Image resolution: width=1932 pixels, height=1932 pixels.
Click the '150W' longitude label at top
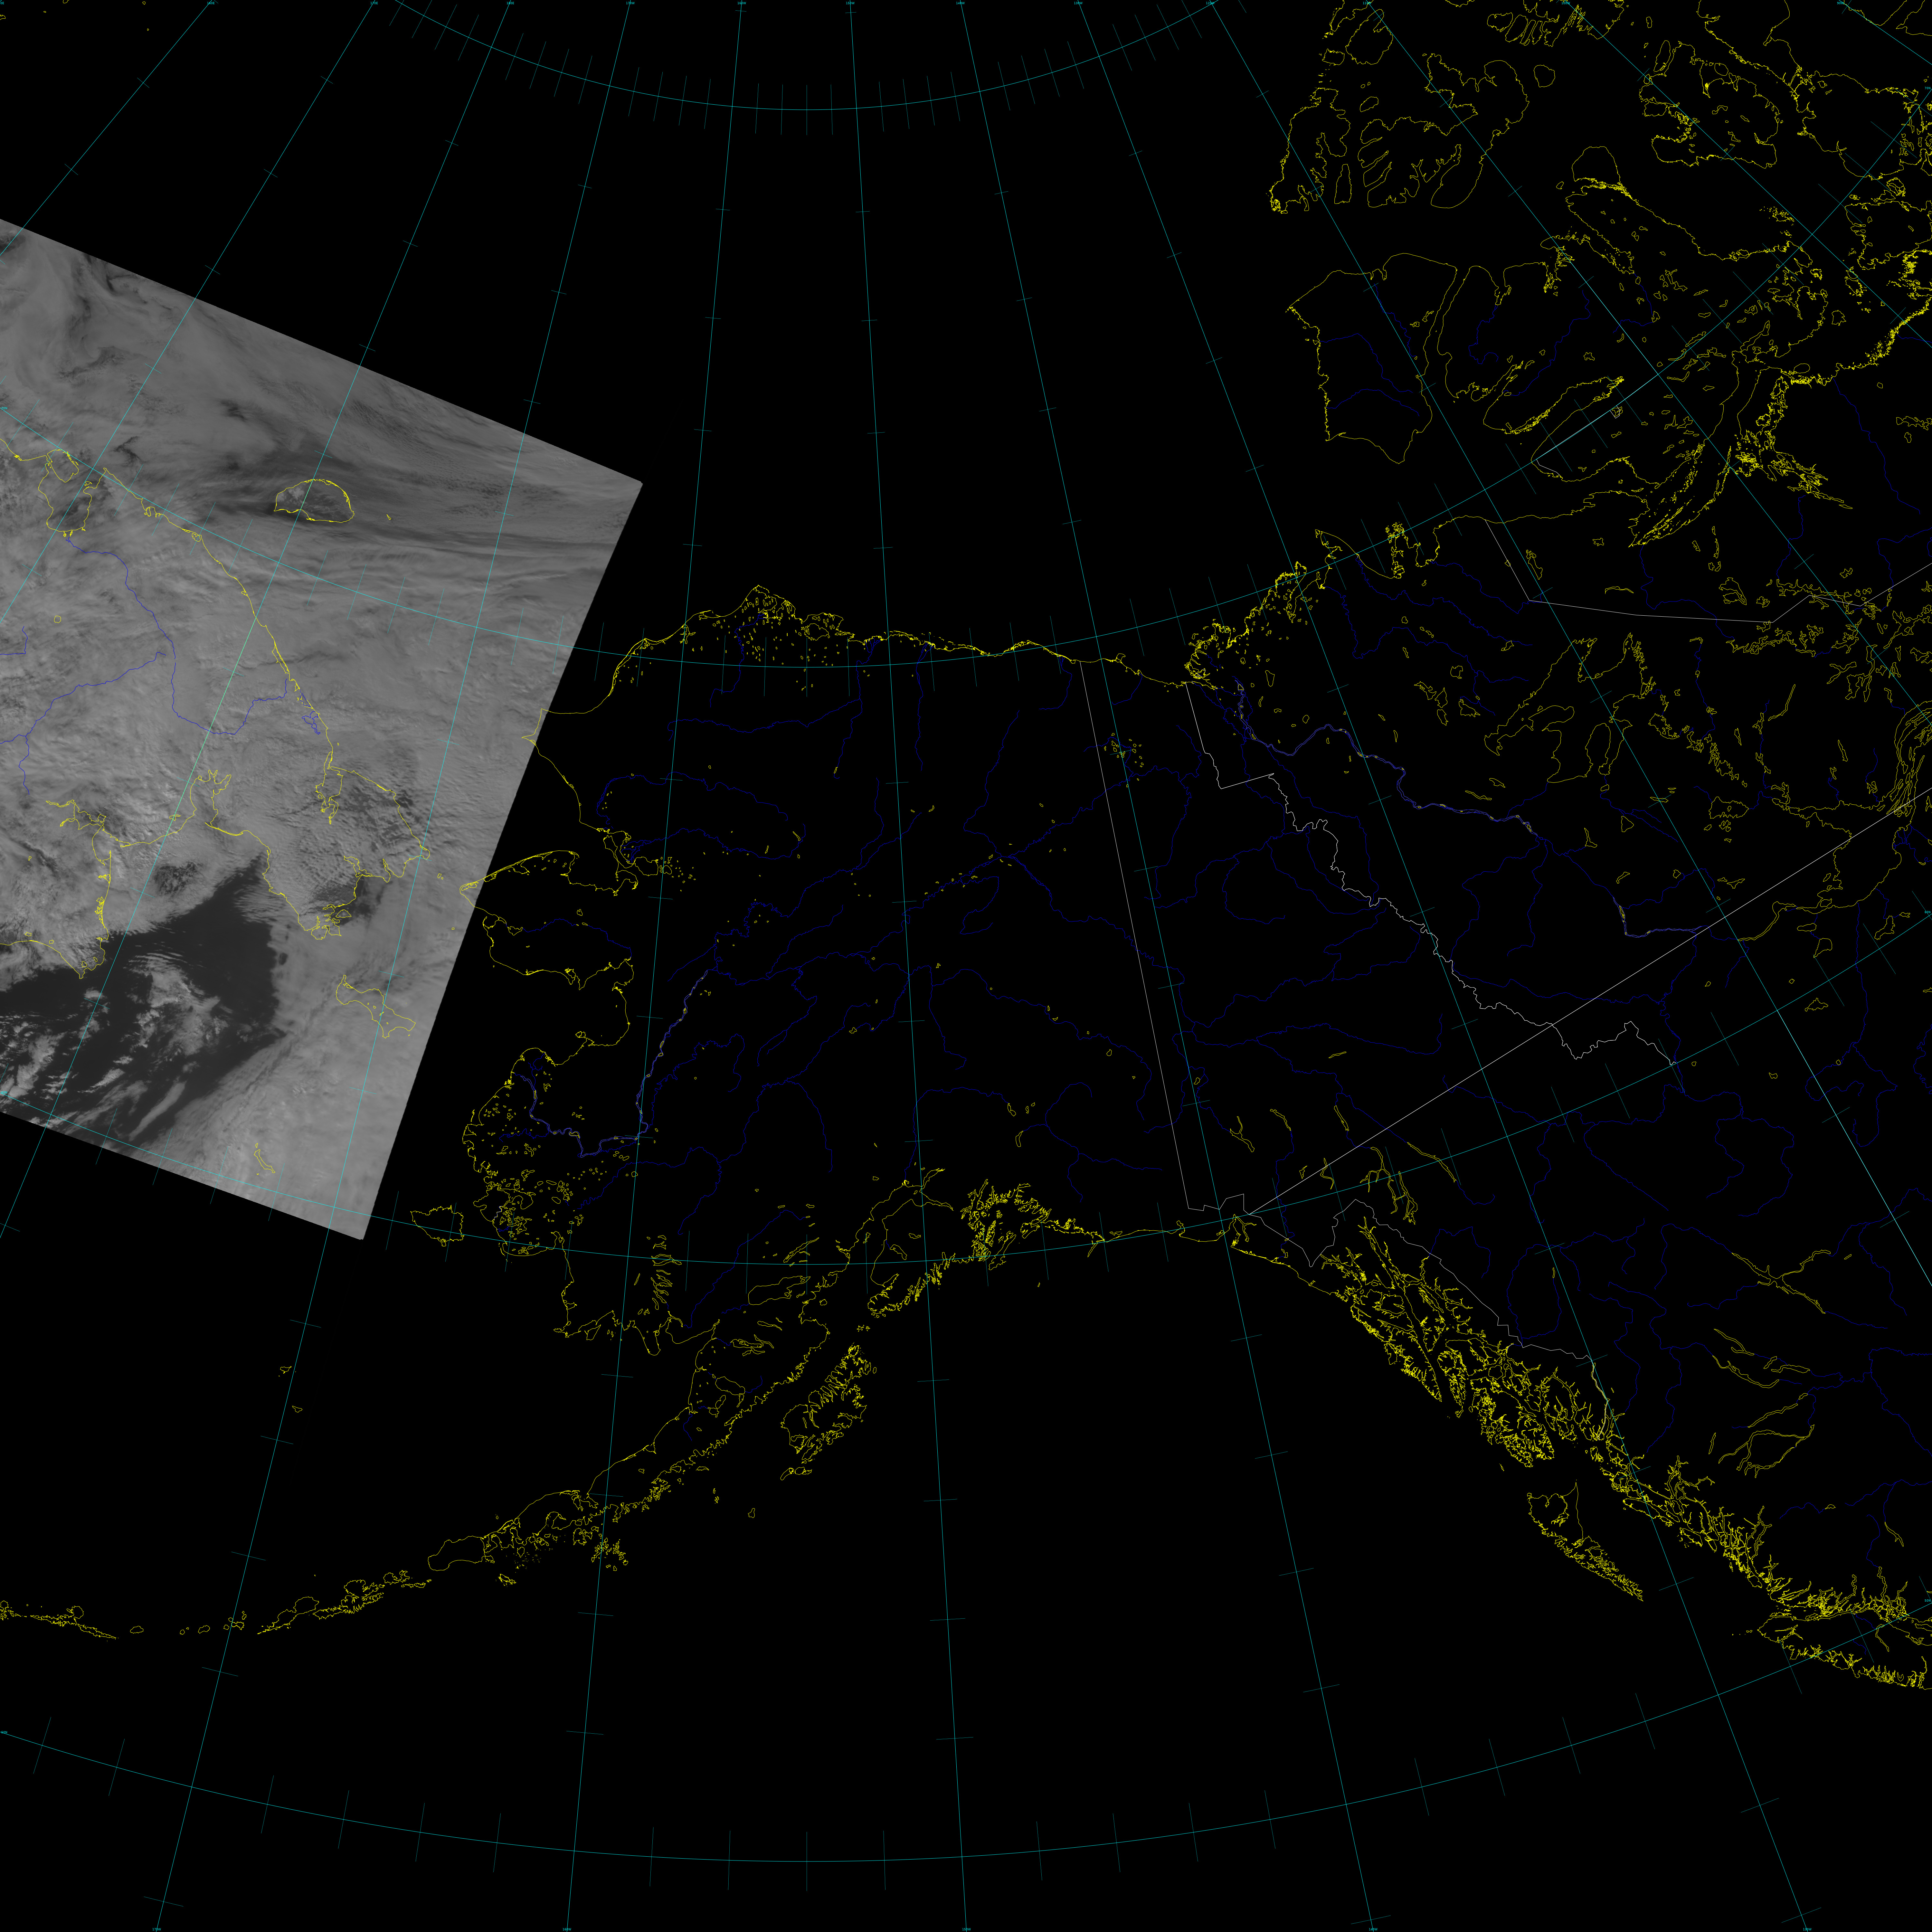pyautogui.click(x=850, y=3)
